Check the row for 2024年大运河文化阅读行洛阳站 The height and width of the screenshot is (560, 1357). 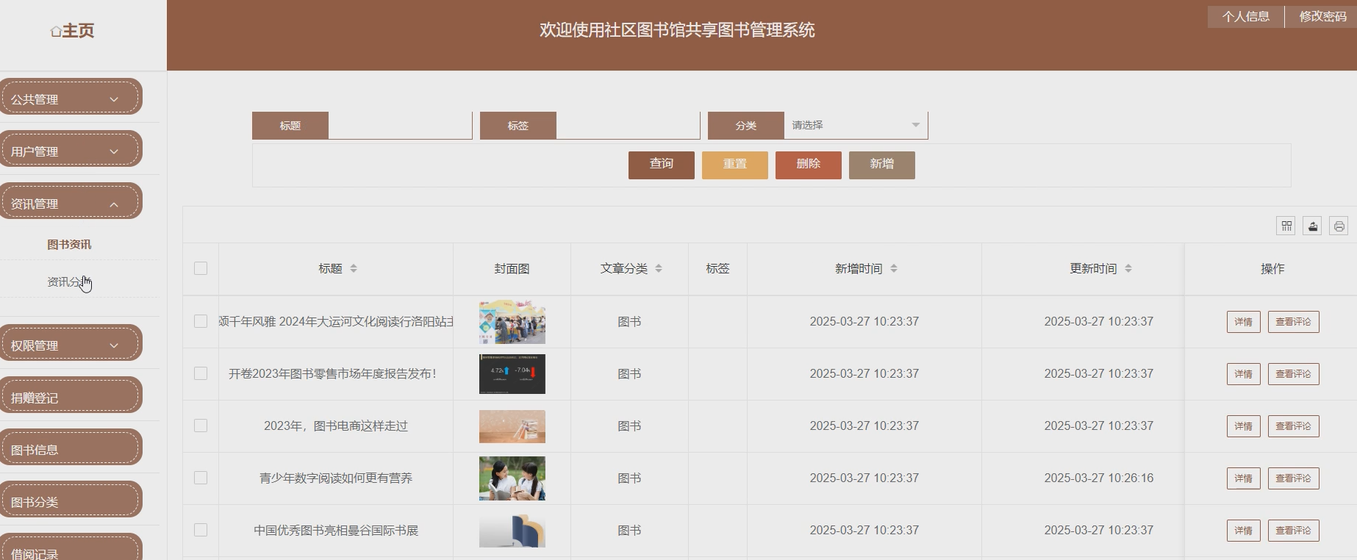tap(201, 321)
